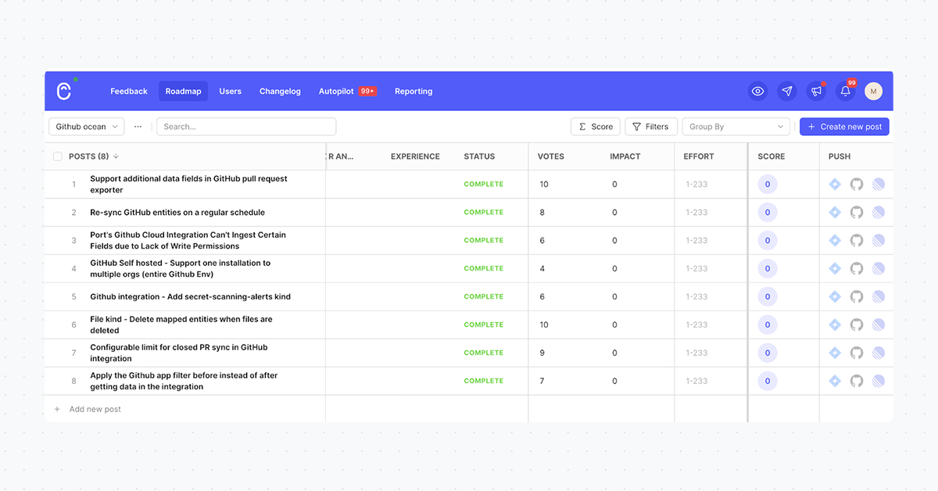Open the Github ocean board dropdown

86,127
